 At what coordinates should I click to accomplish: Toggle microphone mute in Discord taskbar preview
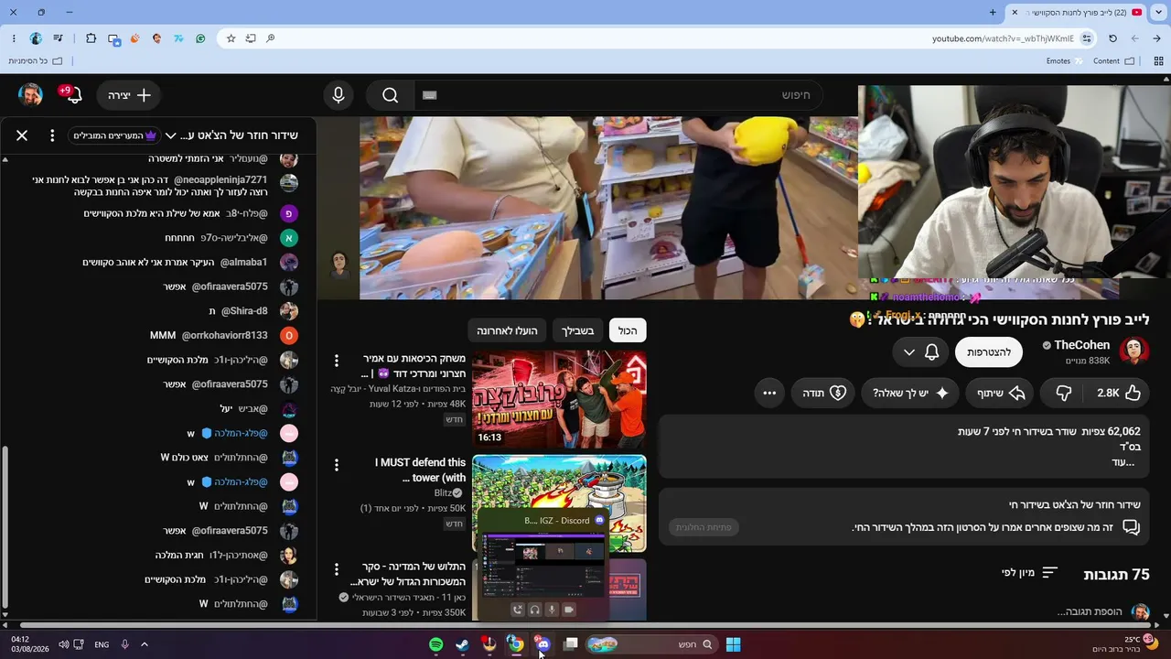552,610
